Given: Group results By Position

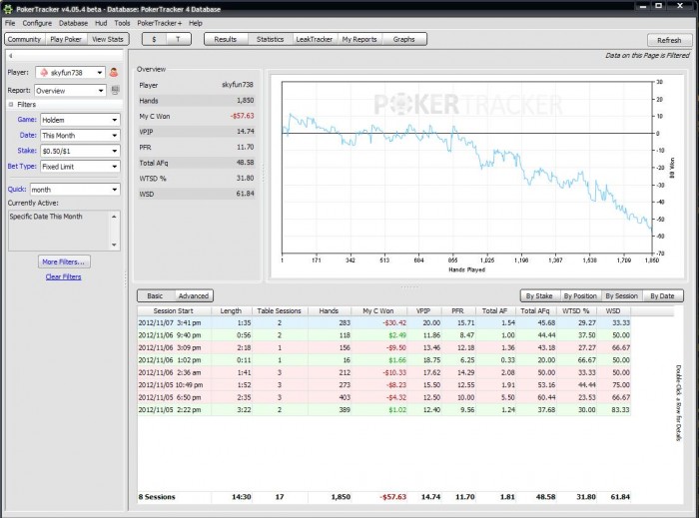Looking at the screenshot, I should click(x=580, y=295).
